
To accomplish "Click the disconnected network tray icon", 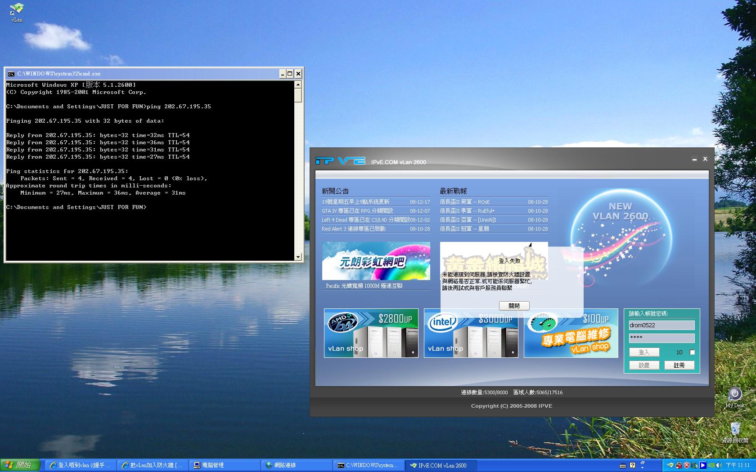I will coord(678,465).
